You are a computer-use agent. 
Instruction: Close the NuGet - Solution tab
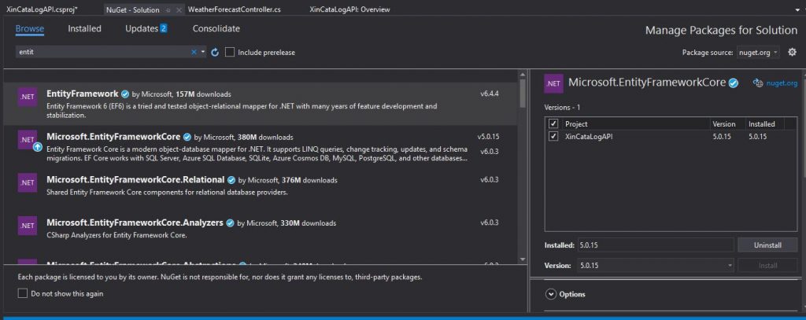pyautogui.click(x=179, y=9)
